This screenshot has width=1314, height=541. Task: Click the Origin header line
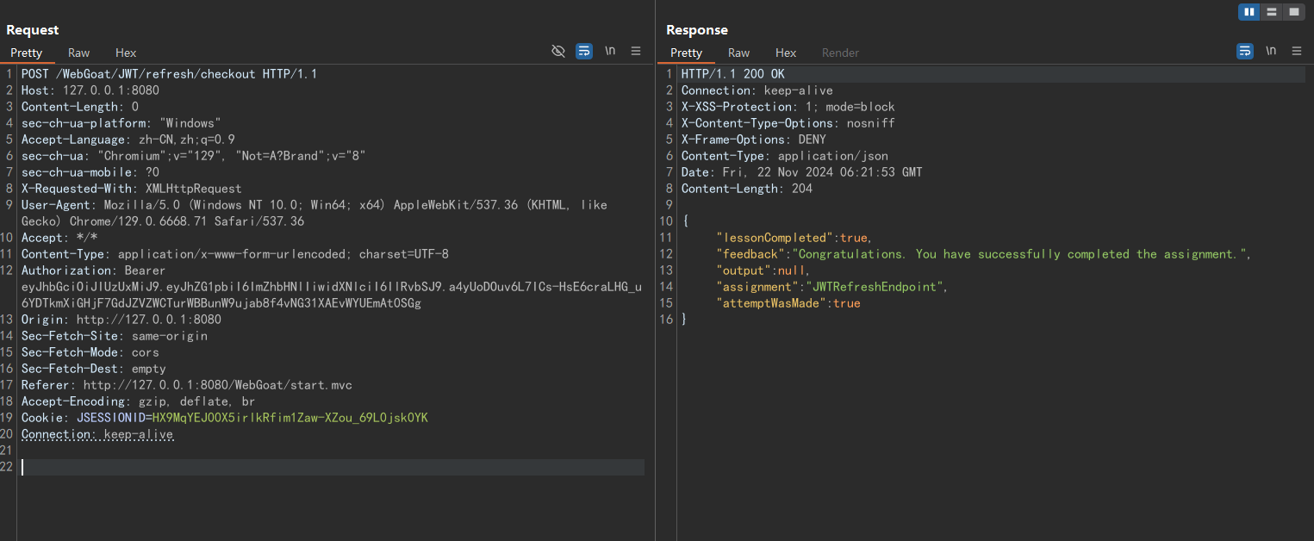click(121, 320)
